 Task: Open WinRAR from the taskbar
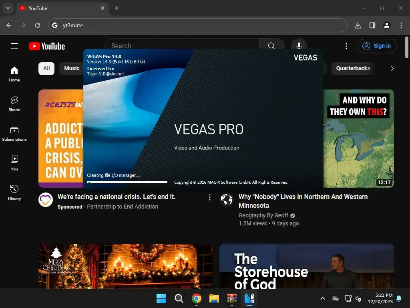tap(232, 298)
